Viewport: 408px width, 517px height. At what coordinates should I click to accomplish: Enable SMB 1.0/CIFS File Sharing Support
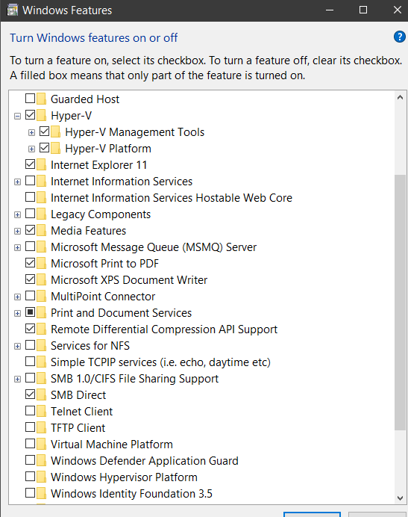[x=31, y=378]
